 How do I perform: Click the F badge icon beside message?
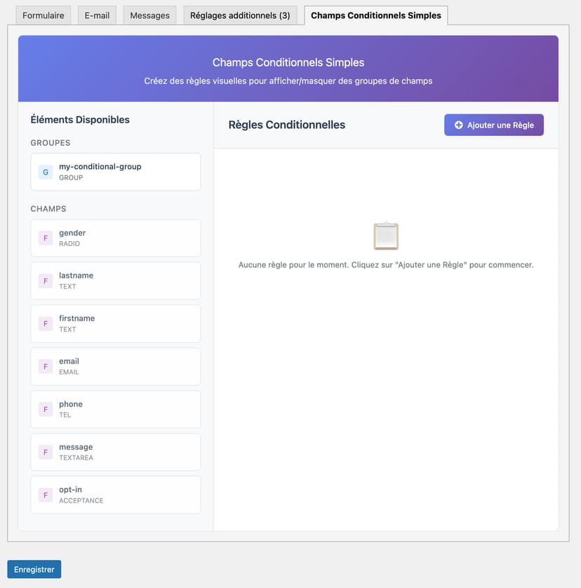46,452
